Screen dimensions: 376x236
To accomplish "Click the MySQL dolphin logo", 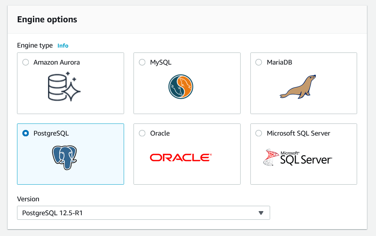I will point(181,86).
